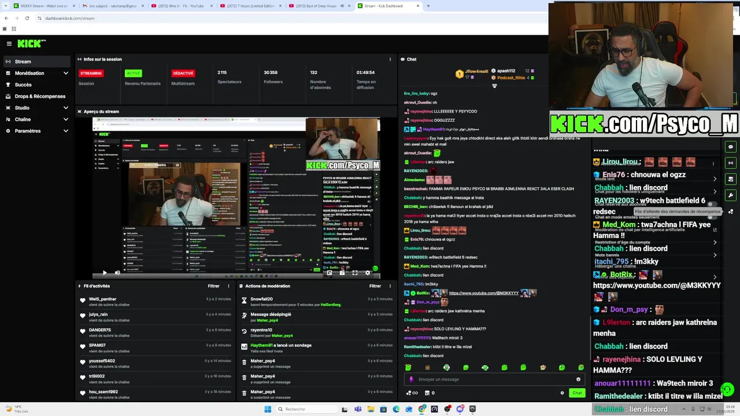Viewport: 740px width, 416px height.
Task: Open Actions de modération three-dot menu
Action: (x=390, y=286)
